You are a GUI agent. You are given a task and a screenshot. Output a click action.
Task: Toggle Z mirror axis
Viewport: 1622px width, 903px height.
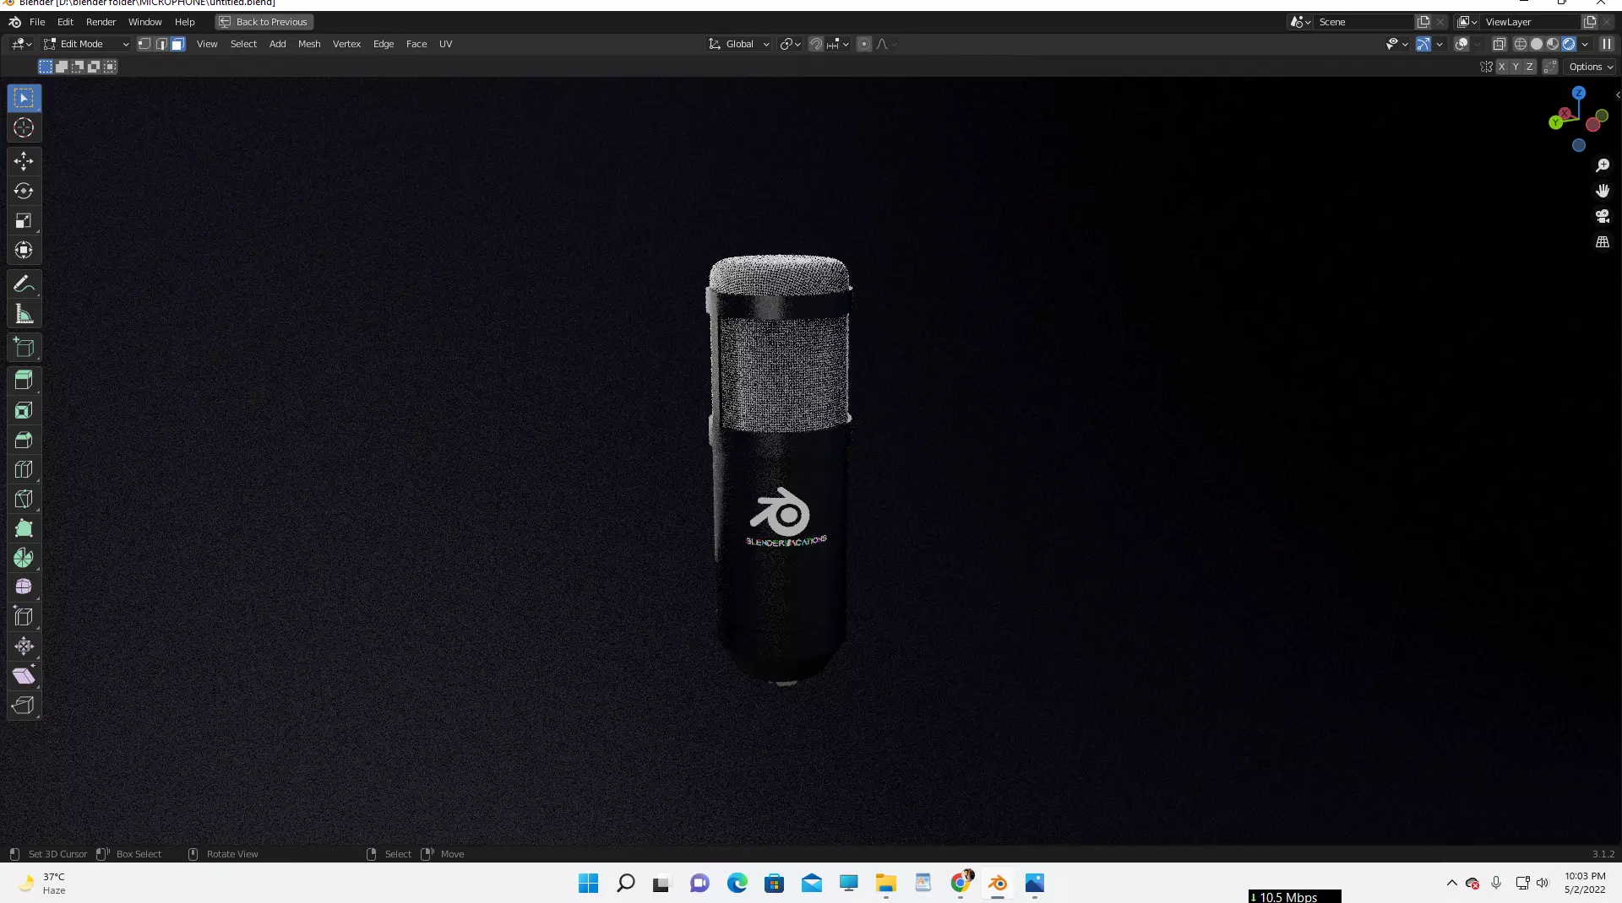(x=1529, y=67)
